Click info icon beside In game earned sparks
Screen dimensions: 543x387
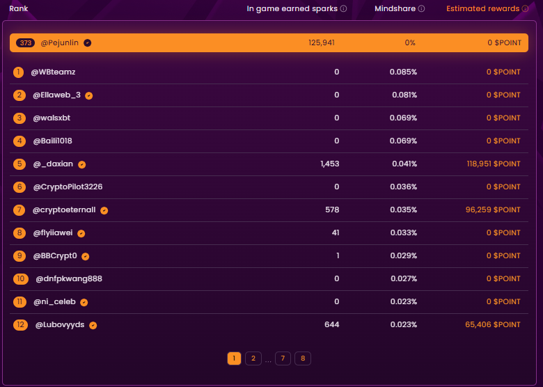tap(343, 8)
